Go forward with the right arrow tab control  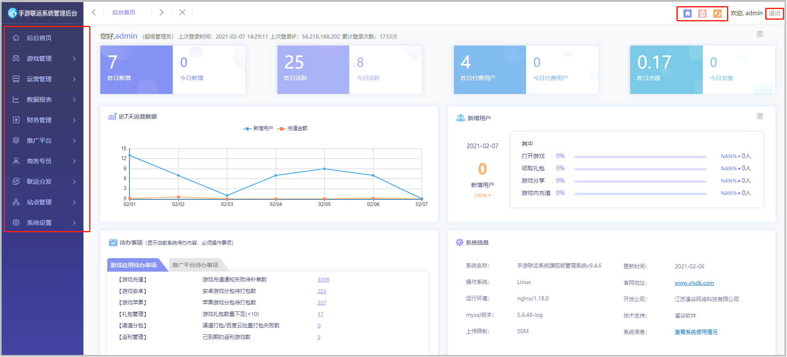162,12
